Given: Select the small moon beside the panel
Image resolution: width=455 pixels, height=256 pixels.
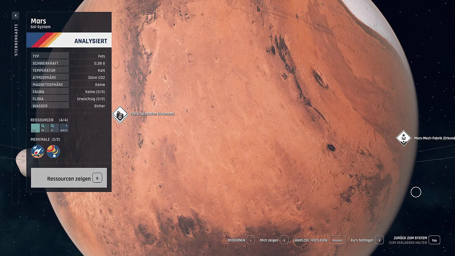Looking at the screenshot, I should [x=21, y=162].
